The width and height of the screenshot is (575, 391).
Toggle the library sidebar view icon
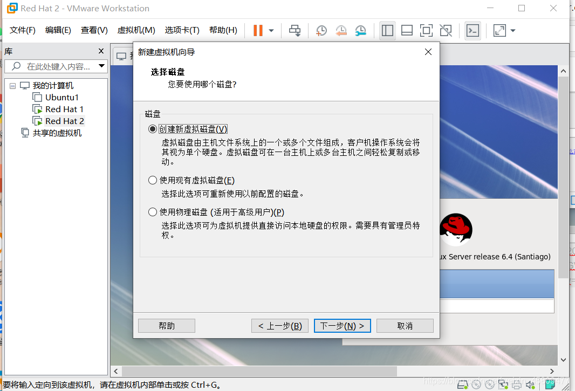click(x=387, y=30)
